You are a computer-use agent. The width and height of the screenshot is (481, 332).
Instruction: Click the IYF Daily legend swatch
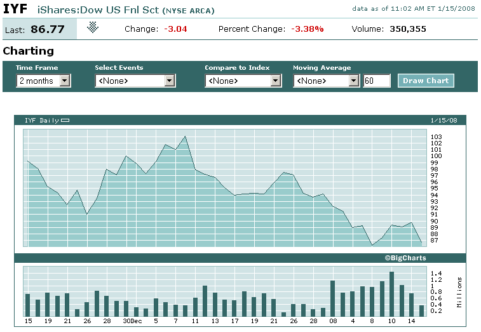pos(65,120)
